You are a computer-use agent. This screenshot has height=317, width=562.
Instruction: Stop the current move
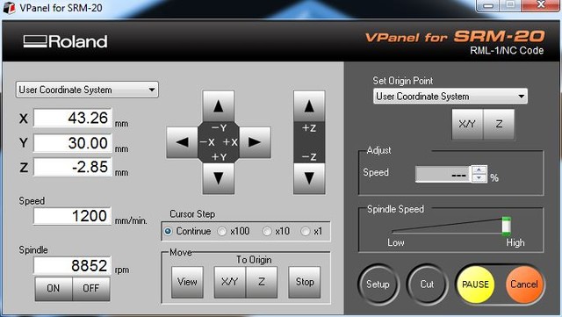point(305,282)
